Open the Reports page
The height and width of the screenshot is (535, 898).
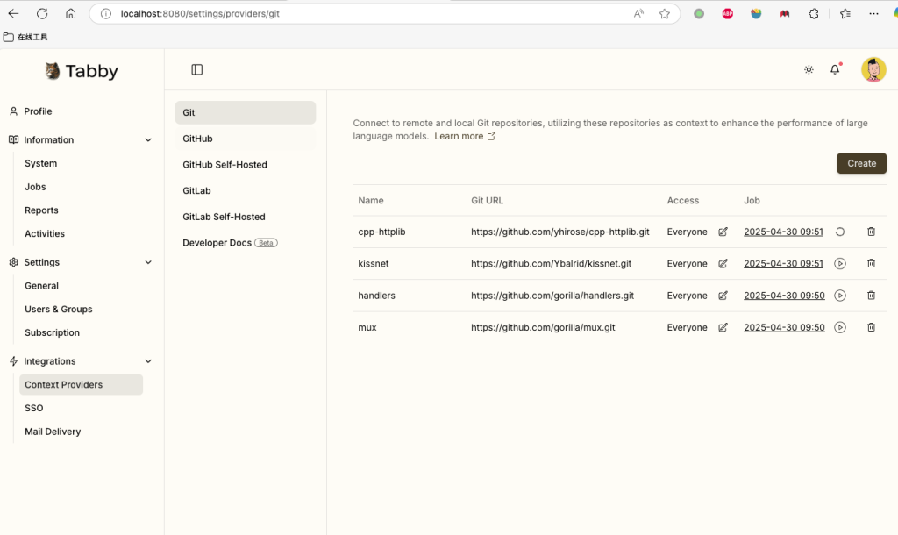41,210
